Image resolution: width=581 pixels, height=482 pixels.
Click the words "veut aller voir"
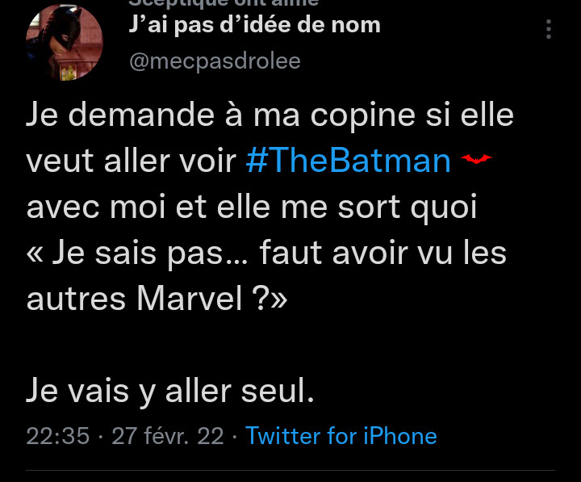coord(132,161)
